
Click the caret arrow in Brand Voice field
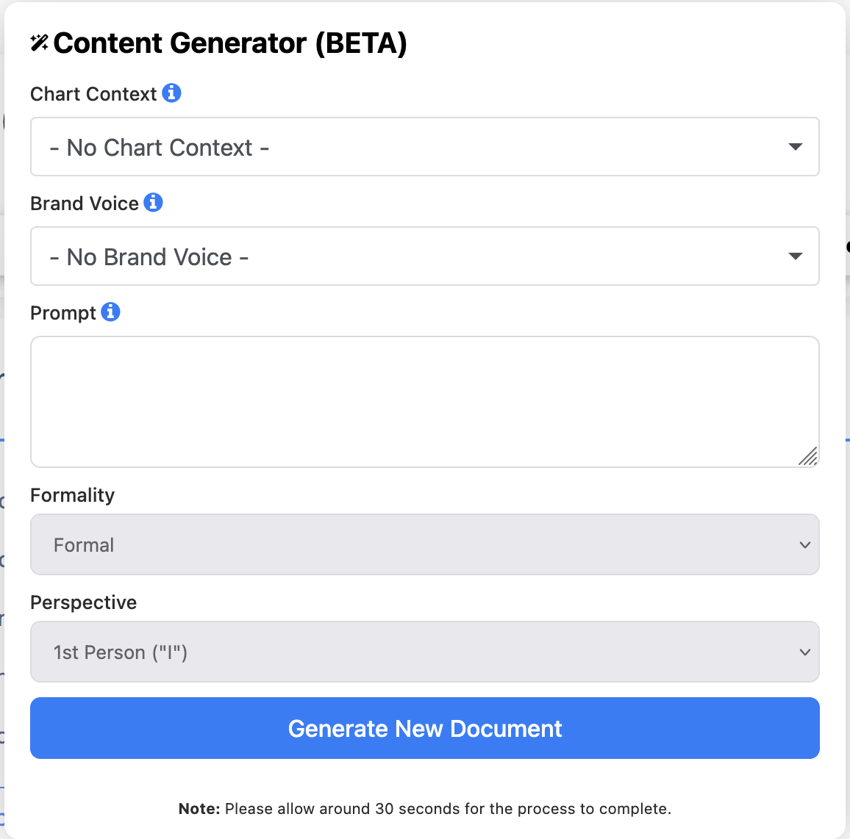796,256
